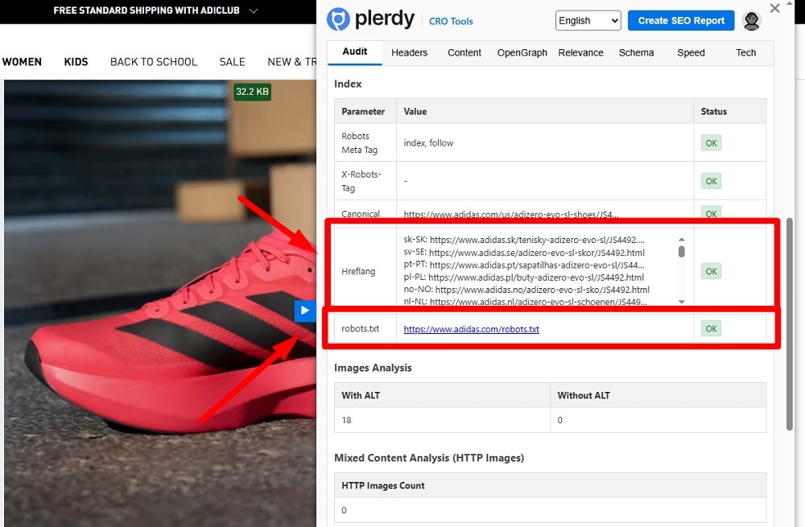Image resolution: width=805 pixels, height=527 pixels.
Task: Open the user profile avatar icon
Action: 751,20
